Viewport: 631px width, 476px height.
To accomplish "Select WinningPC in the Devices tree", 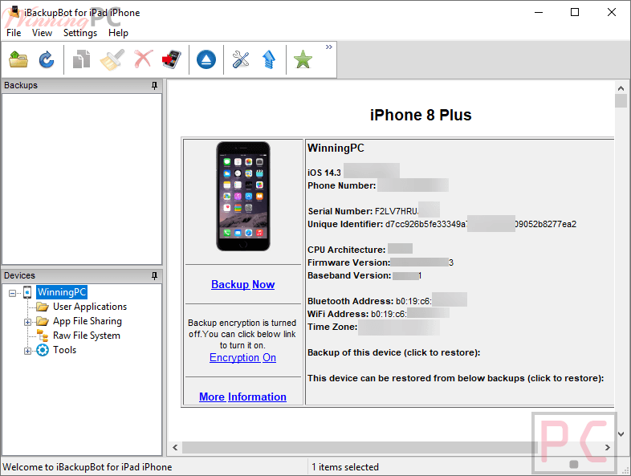I will point(62,292).
